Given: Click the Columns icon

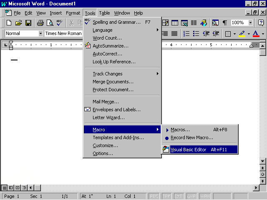Looking at the screenshot, I should [194, 23].
